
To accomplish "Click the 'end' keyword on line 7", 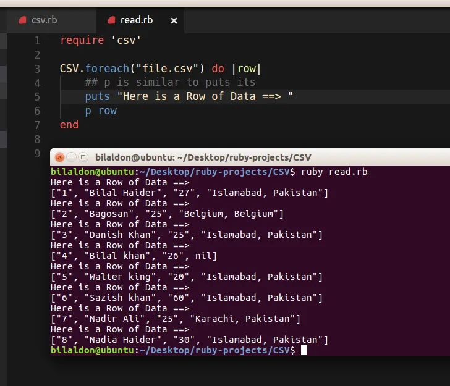I will click(69, 125).
